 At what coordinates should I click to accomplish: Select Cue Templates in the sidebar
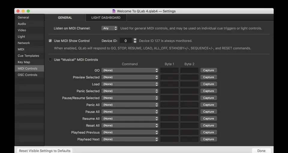29,56
